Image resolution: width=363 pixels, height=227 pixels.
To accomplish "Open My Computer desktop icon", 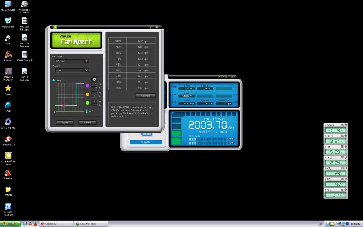I will (x=8, y=6).
